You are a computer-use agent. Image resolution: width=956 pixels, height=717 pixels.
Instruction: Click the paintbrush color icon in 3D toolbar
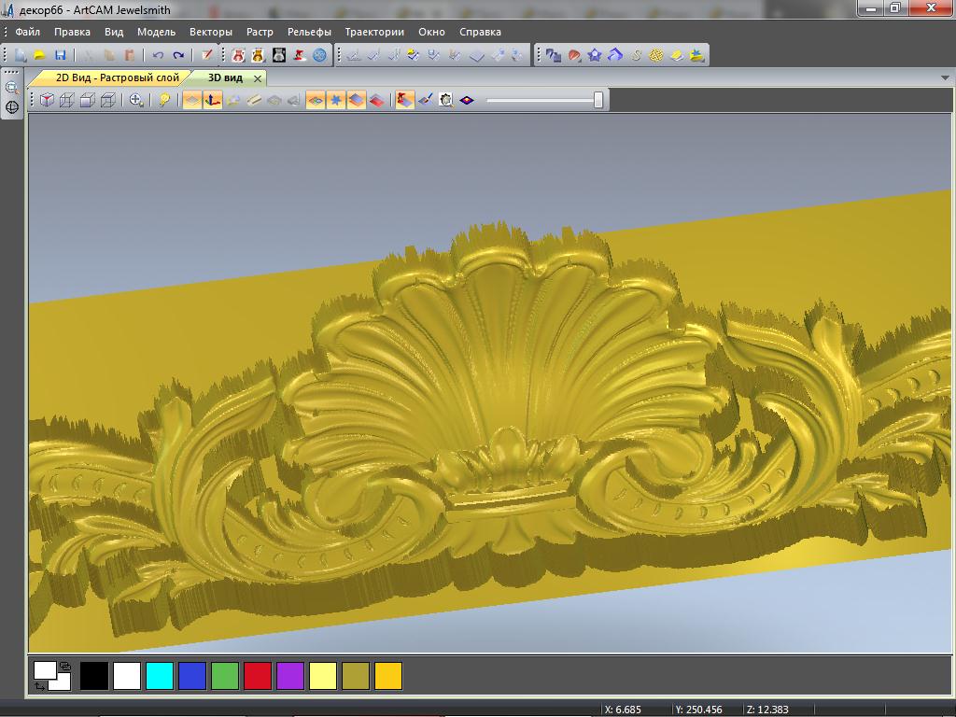coord(426,100)
